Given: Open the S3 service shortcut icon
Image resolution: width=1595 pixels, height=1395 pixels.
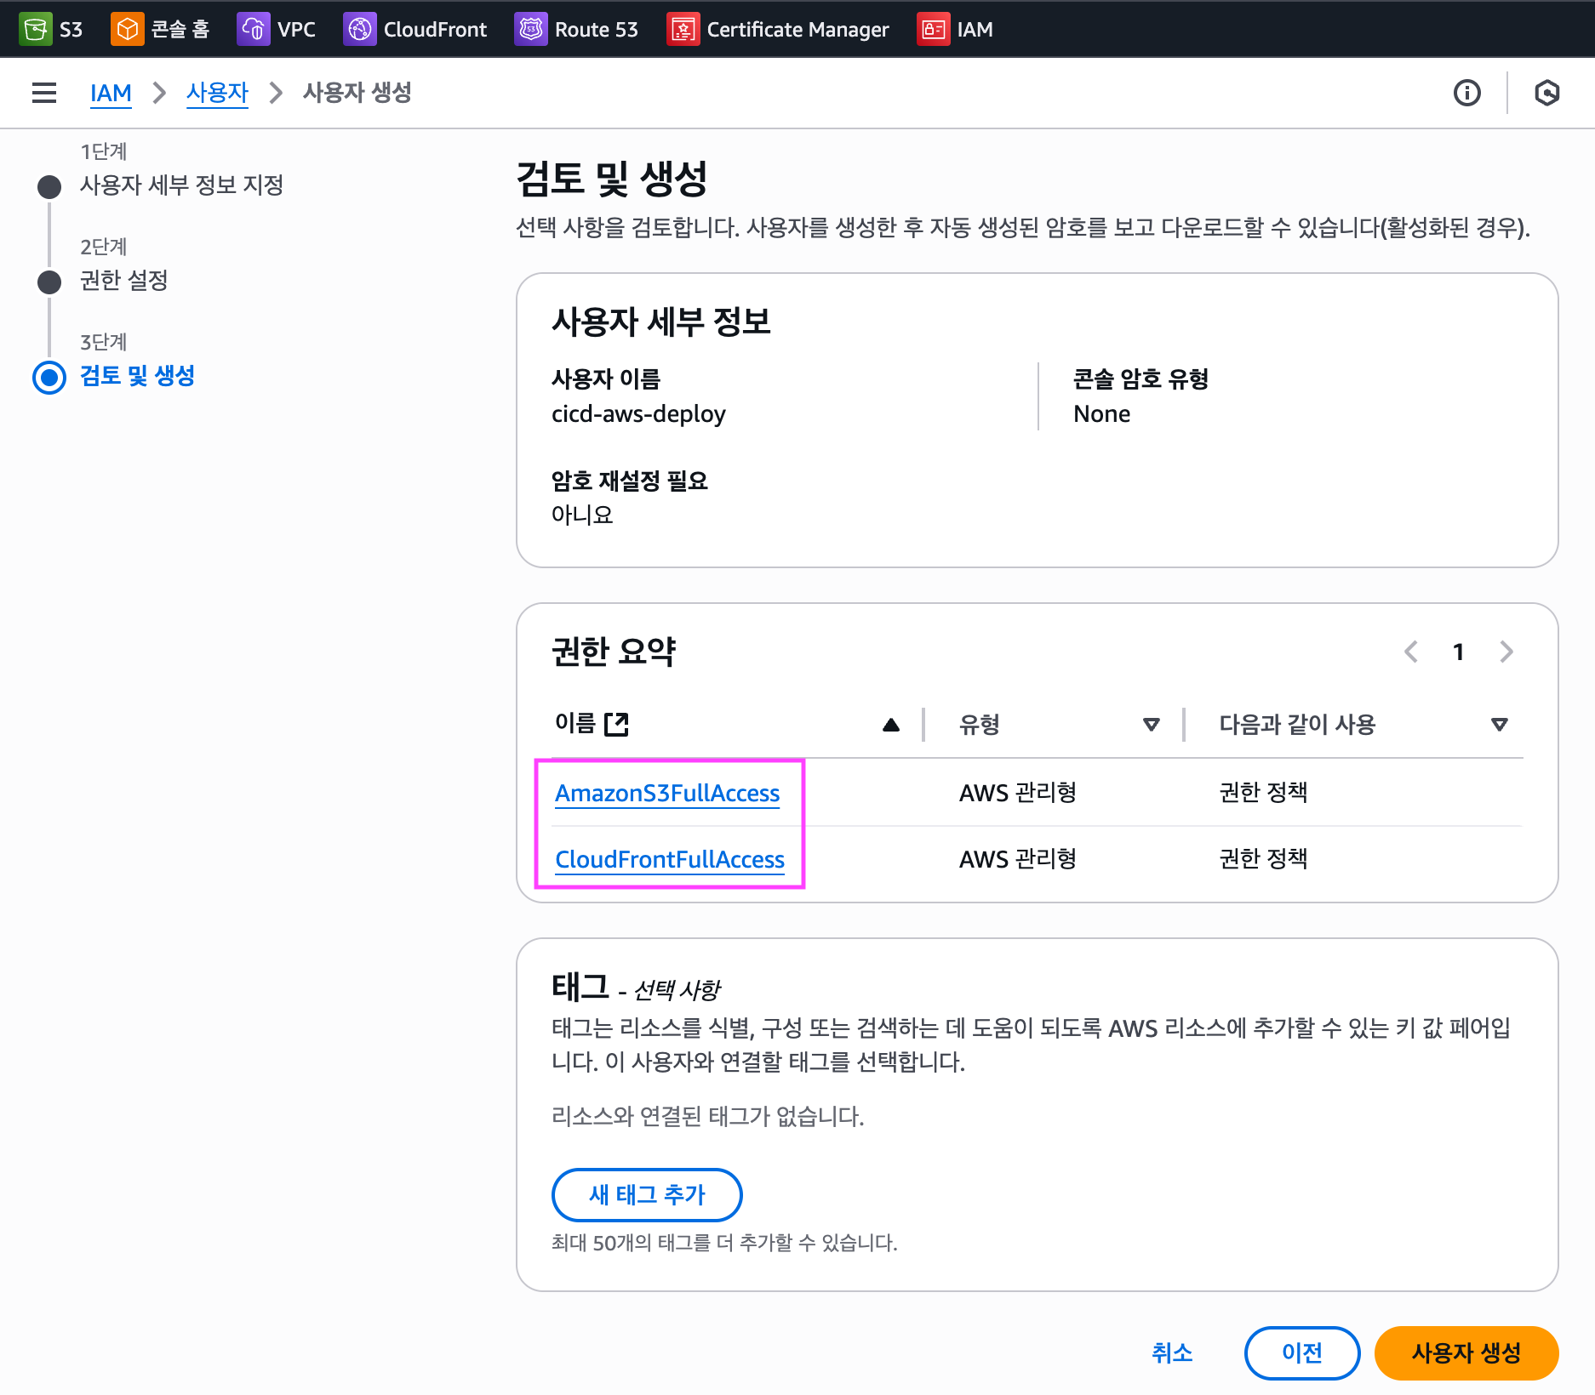Looking at the screenshot, I should coord(35,29).
